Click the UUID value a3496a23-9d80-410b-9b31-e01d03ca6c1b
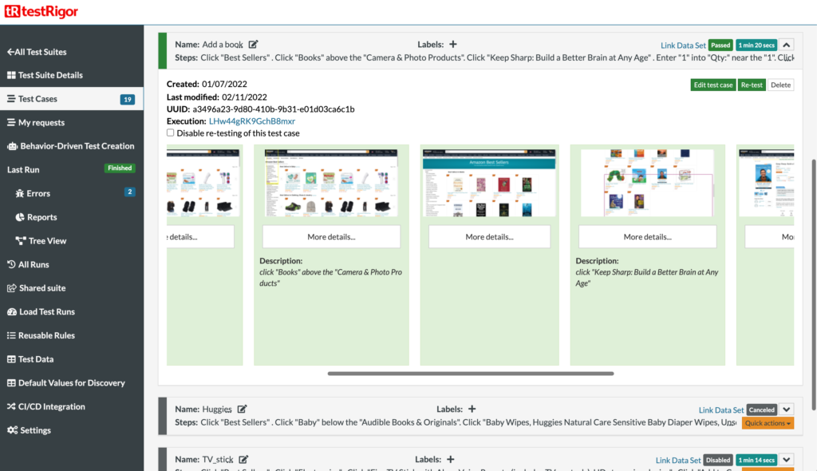This screenshot has width=817, height=471. 274,109
